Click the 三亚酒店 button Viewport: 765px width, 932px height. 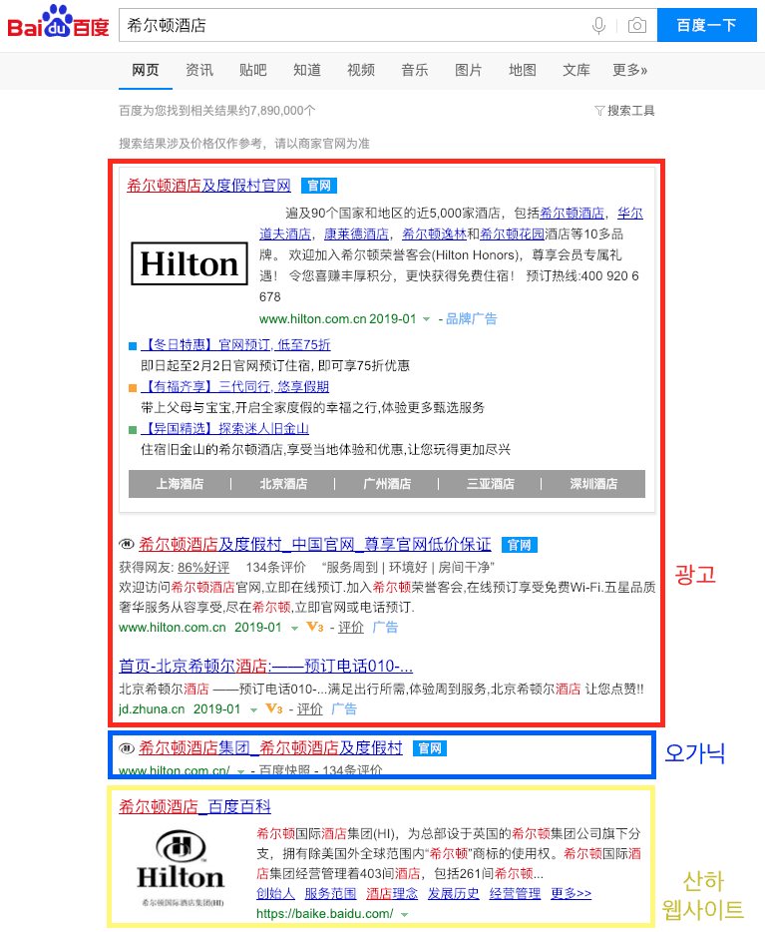click(x=491, y=484)
